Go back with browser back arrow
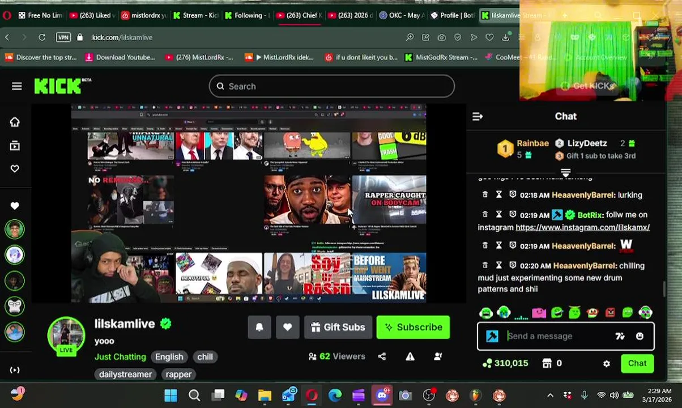The height and width of the screenshot is (408, 682). pos(7,37)
